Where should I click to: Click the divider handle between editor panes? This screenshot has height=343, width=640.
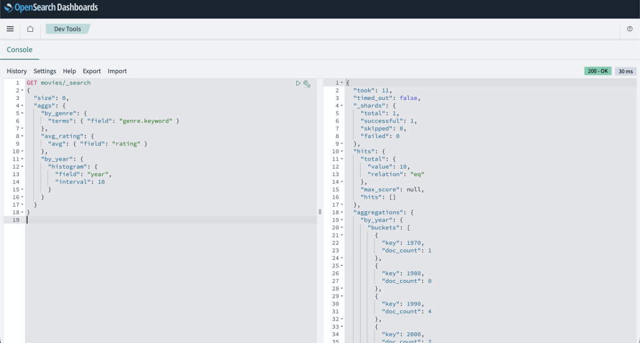point(320,212)
